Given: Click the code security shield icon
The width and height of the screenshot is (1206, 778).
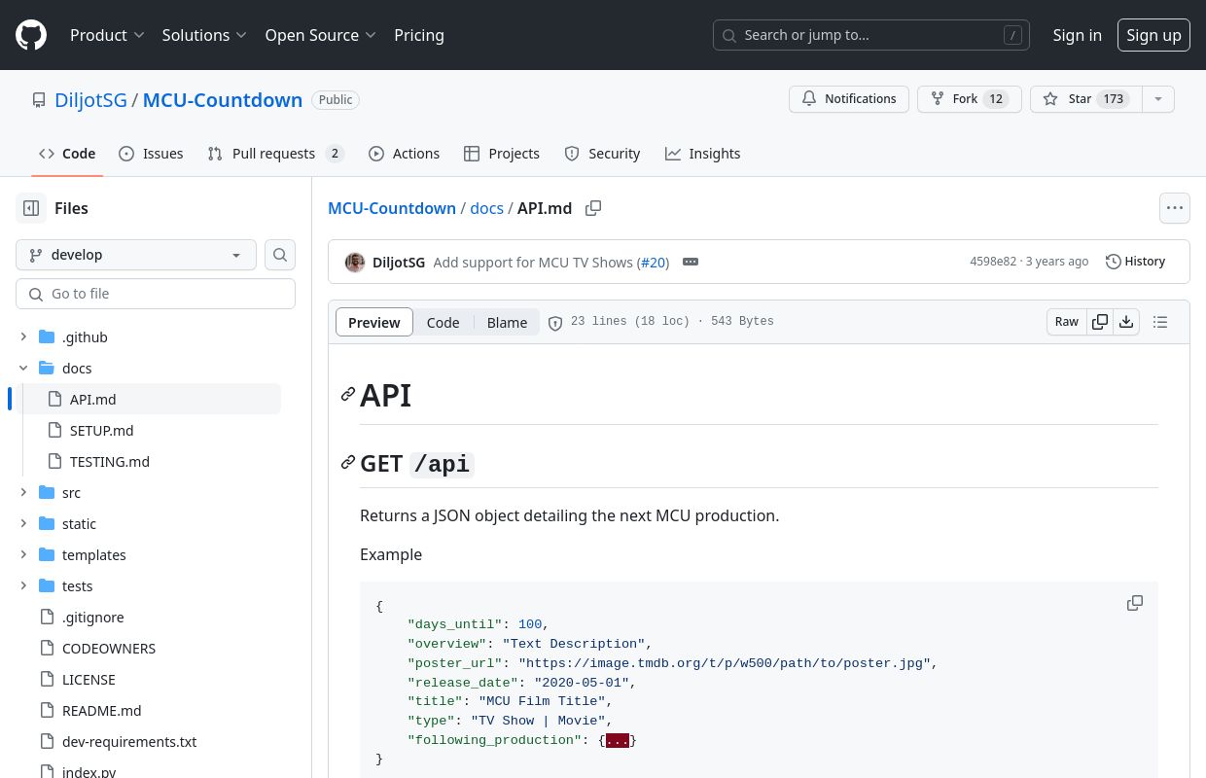Looking at the screenshot, I should pyautogui.click(x=555, y=323).
